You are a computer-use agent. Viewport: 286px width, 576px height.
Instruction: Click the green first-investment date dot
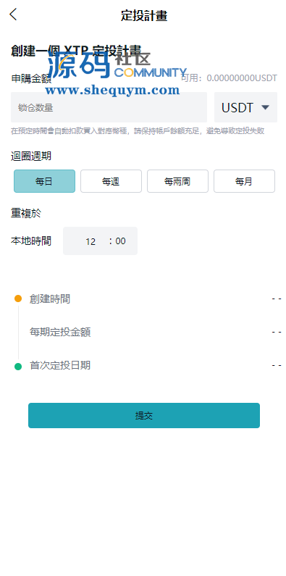18,366
